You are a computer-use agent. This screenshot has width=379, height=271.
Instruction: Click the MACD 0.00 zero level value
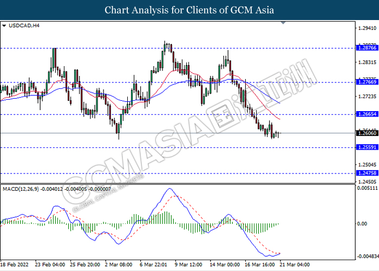pyautogui.click(x=362, y=223)
